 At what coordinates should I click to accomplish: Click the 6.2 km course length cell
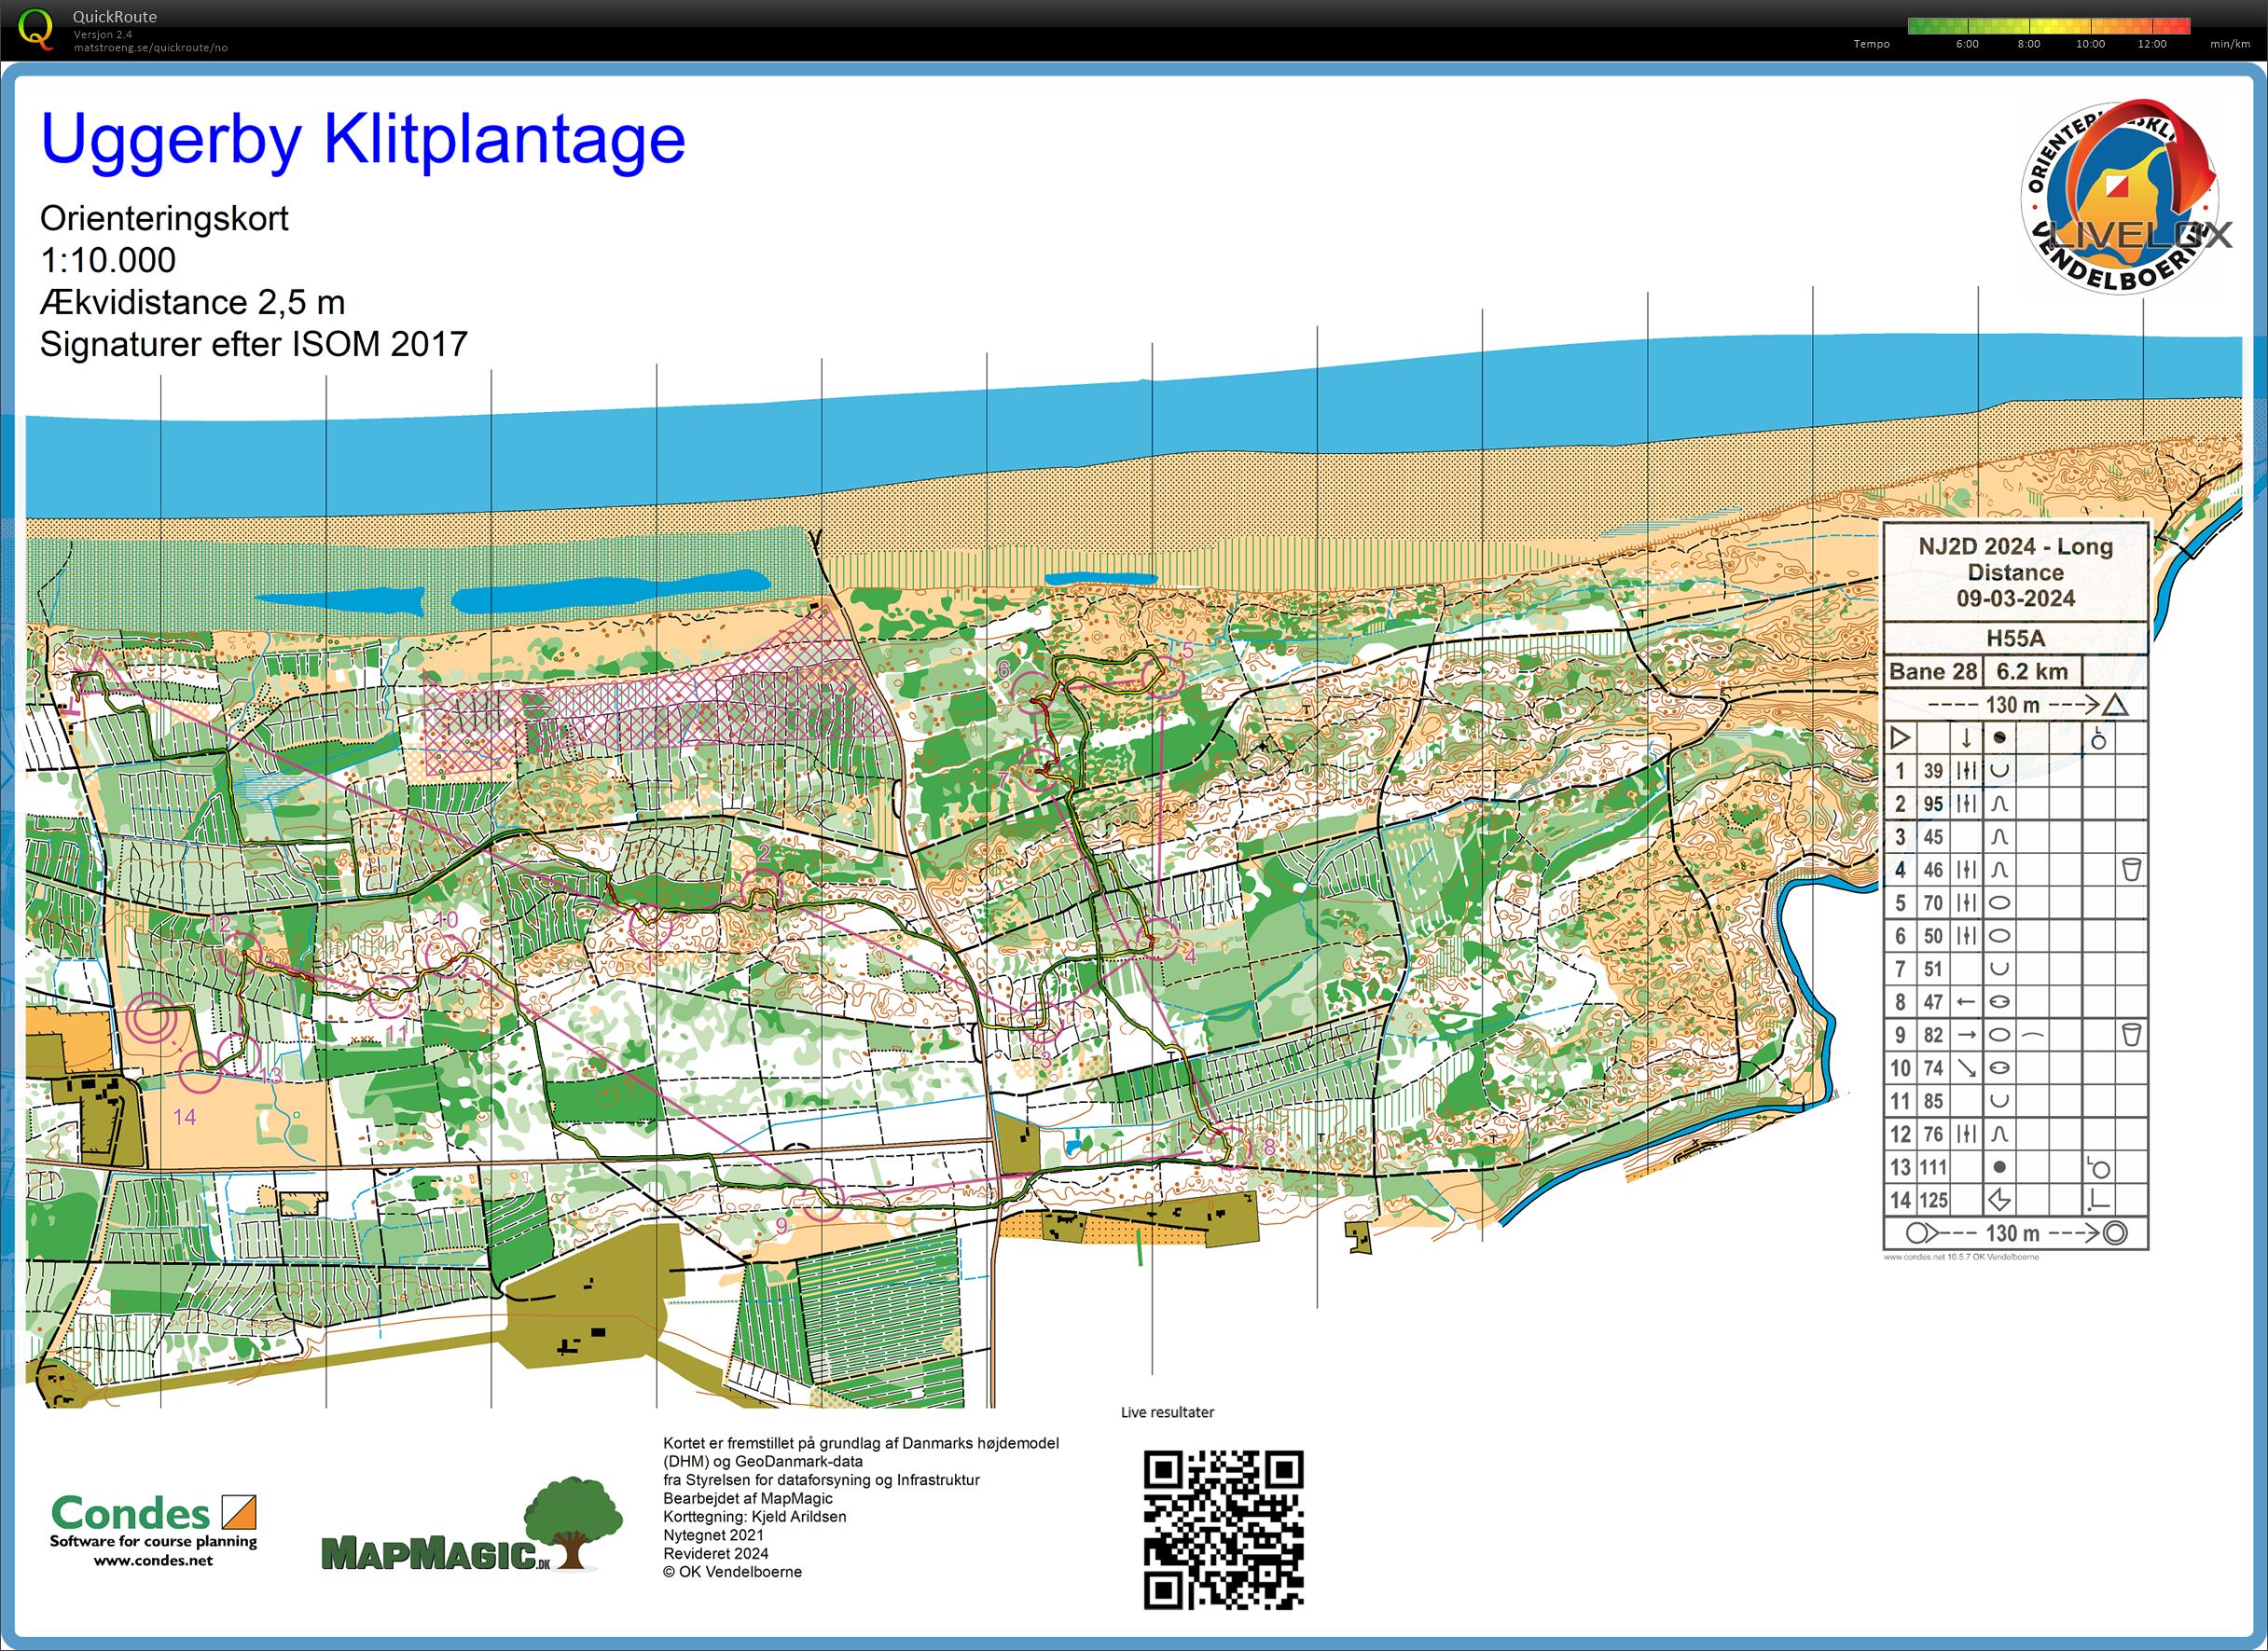pos(2033,671)
